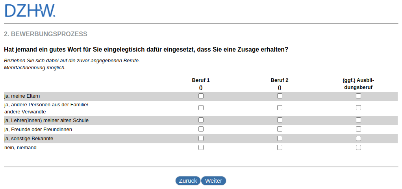
Task: Mark 'Lehrer(innen)' checkbox in Ausbildungsberuf column
Action: 358,120
